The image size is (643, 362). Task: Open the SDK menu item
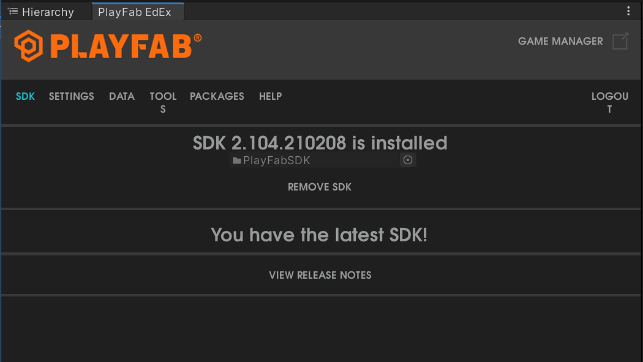25,96
